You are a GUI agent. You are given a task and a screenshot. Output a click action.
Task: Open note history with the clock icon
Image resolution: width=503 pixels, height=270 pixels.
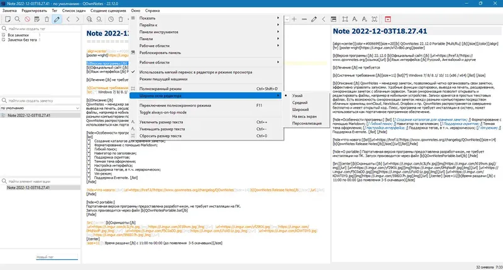point(111,19)
